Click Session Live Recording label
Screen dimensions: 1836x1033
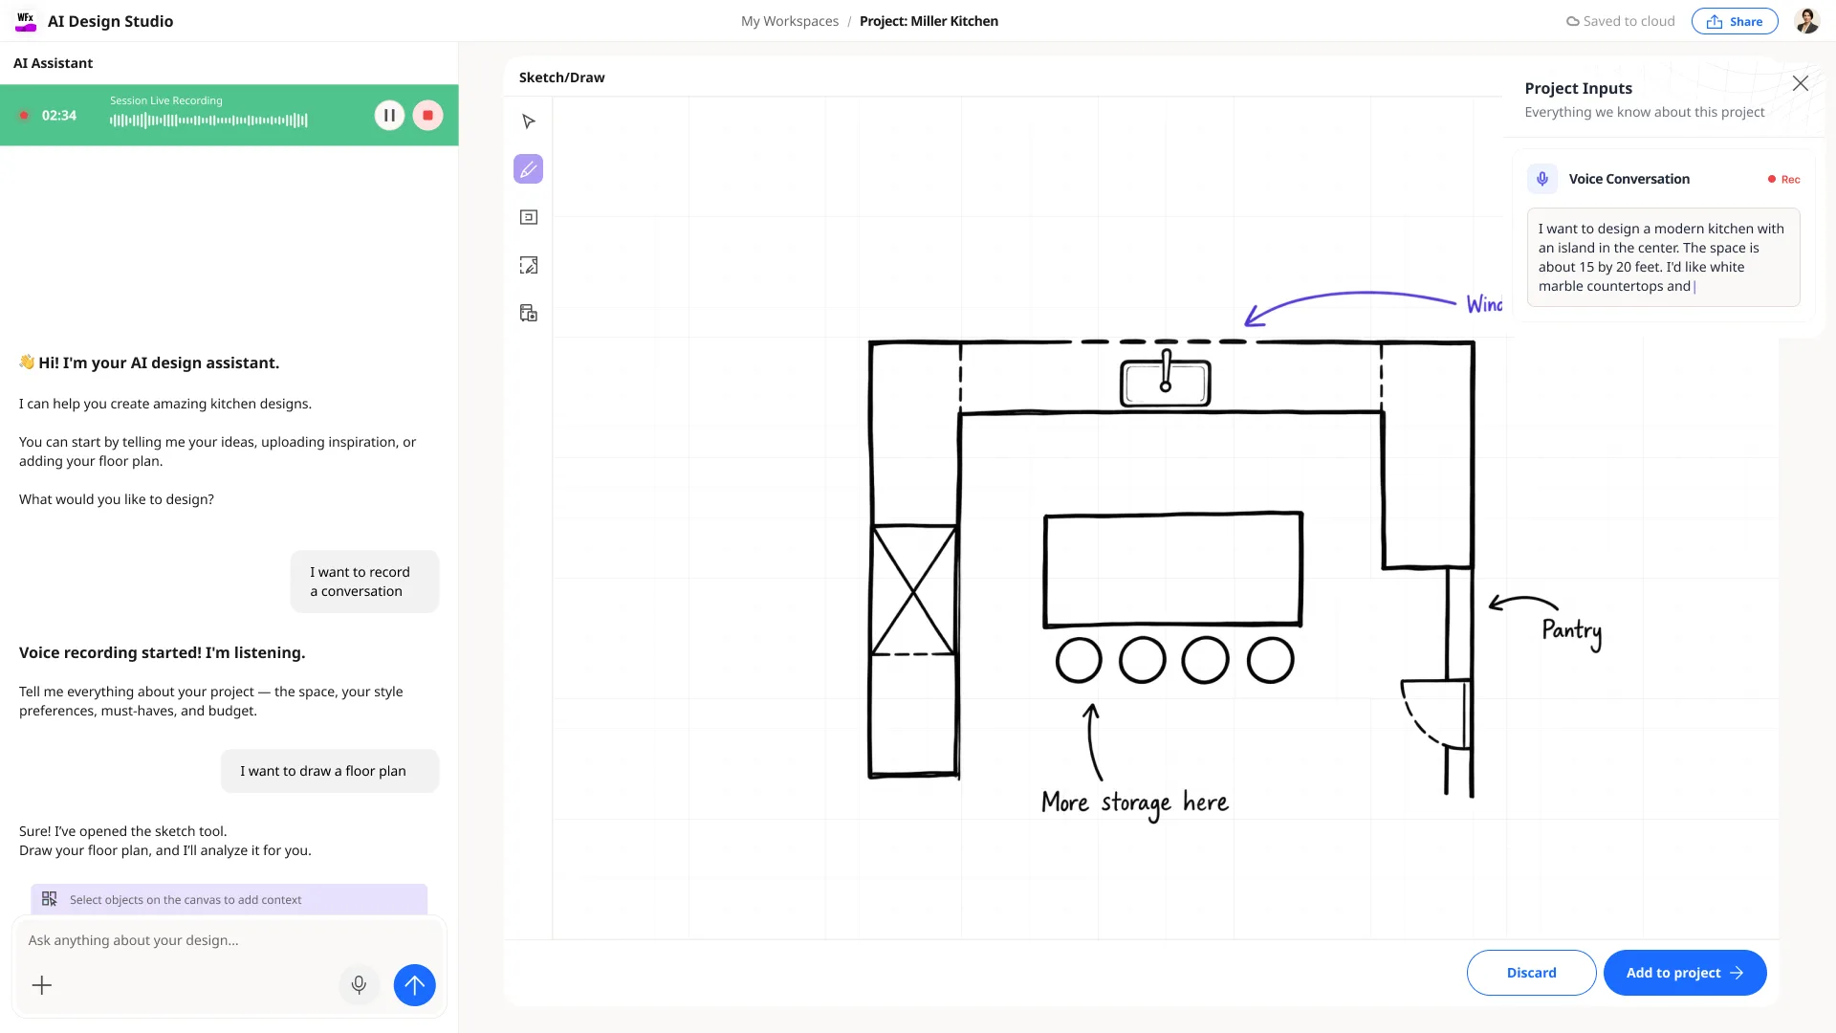[x=166, y=100]
